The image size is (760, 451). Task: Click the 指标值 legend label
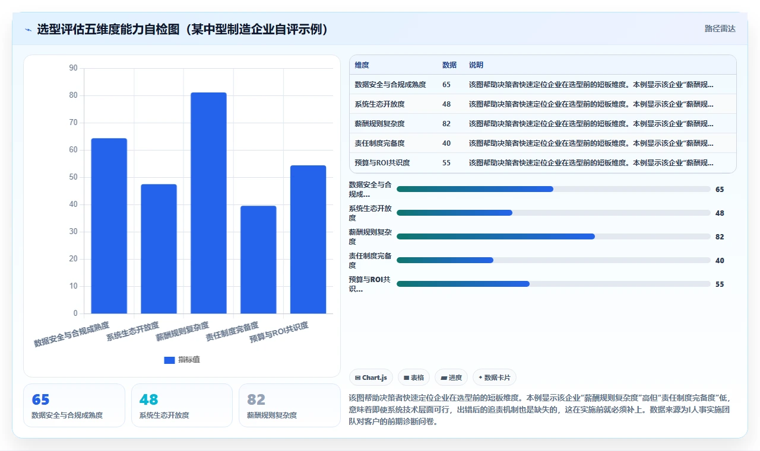coord(189,360)
